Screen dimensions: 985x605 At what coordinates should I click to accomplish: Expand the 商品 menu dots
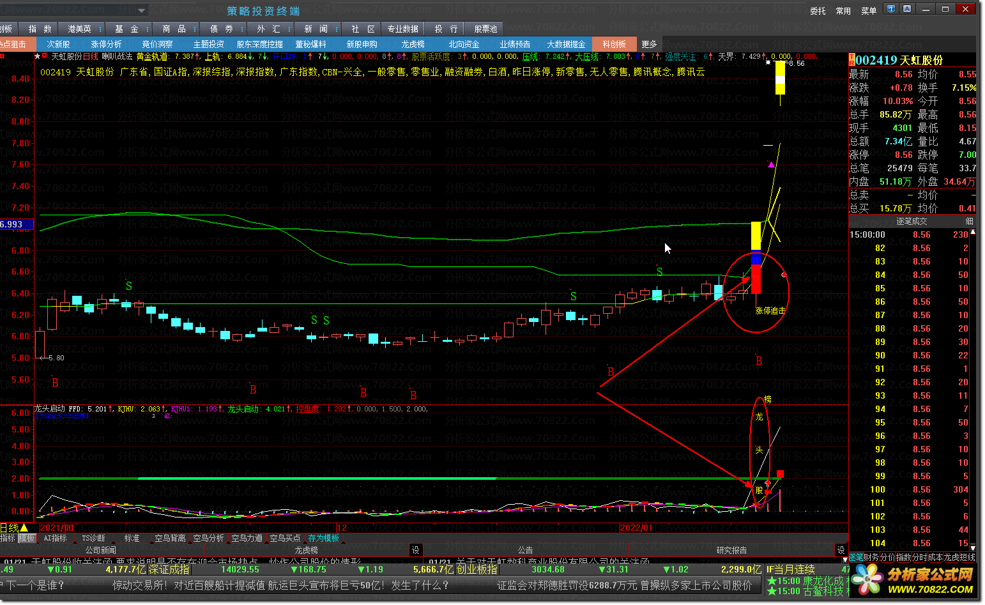tap(195, 29)
